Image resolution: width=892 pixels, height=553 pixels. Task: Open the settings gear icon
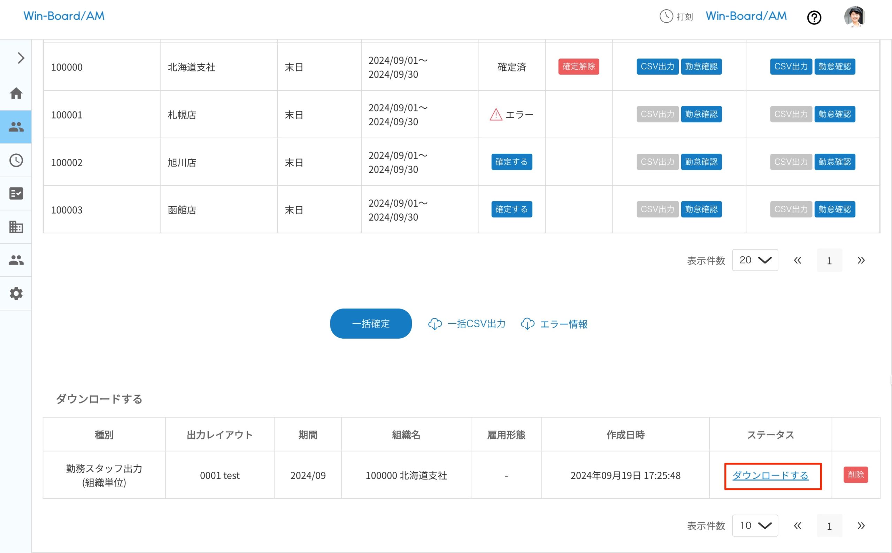pos(16,293)
